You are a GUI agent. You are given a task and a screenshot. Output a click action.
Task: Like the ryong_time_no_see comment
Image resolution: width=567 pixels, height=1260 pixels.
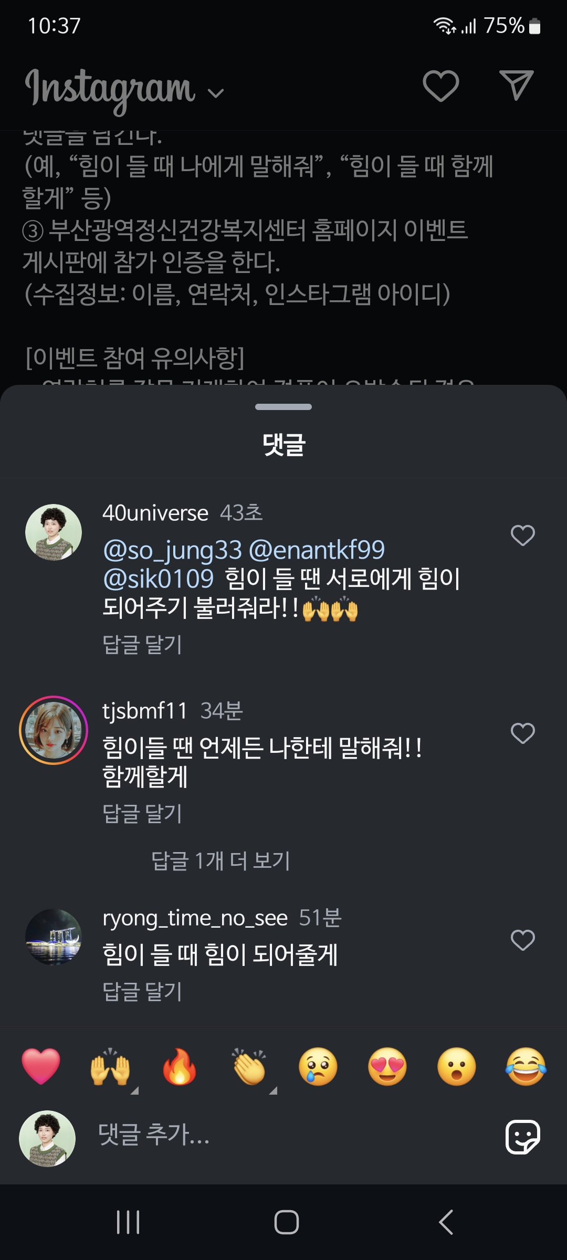click(x=522, y=940)
